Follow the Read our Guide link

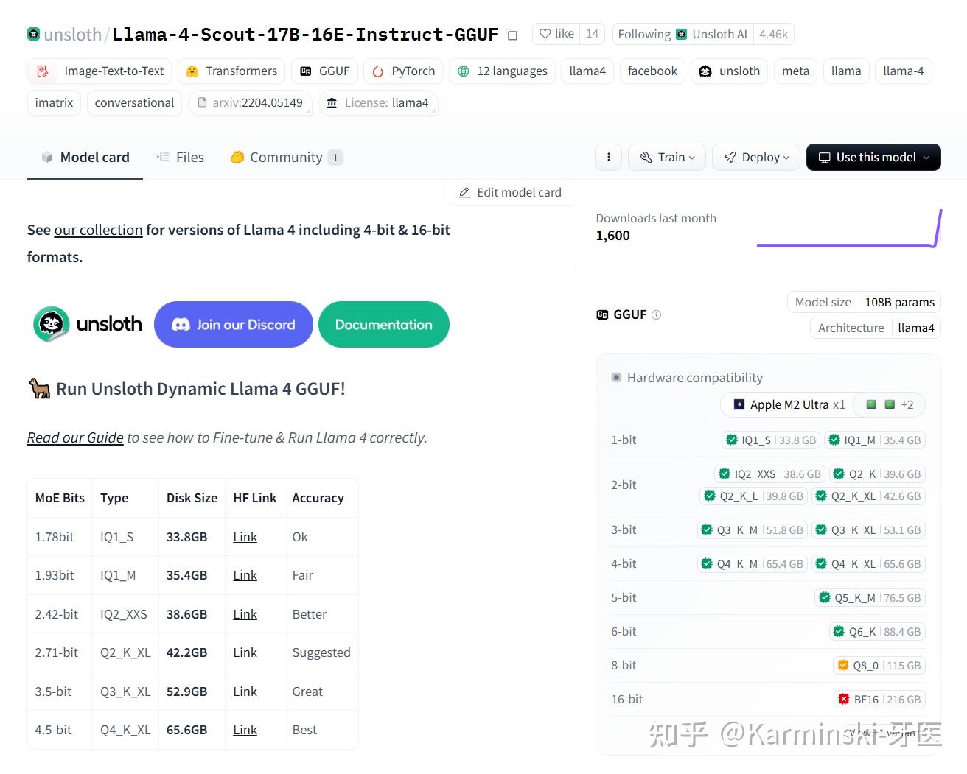tap(74, 437)
